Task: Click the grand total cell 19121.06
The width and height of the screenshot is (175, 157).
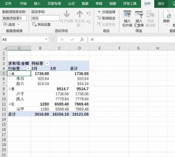Action: coord(79,114)
